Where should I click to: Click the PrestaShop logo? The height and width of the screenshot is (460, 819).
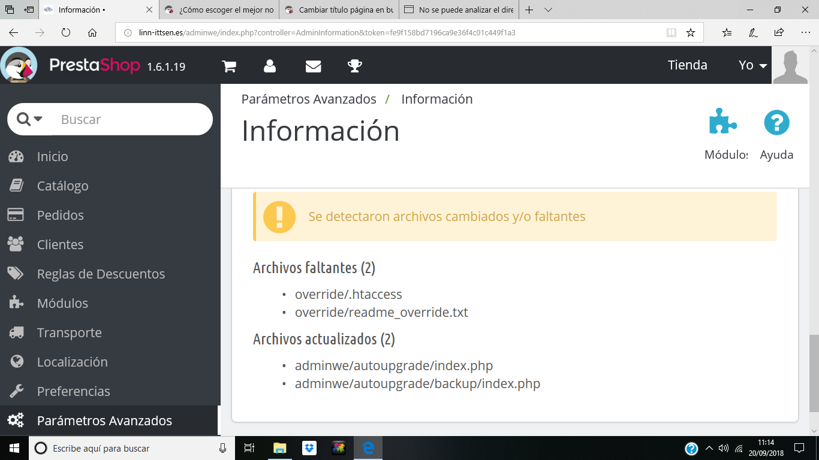(95, 65)
